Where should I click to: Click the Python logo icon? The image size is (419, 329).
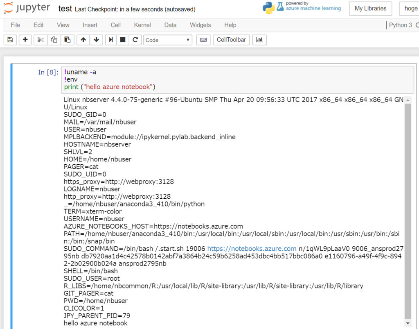[x=268, y=8]
